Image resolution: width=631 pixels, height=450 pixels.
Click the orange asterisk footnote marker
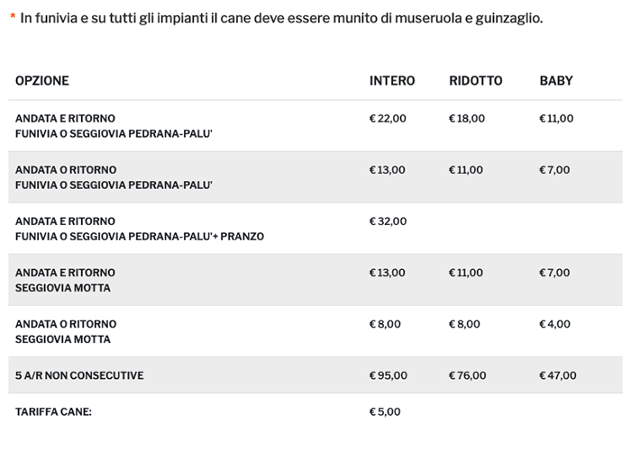pyautogui.click(x=13, y=18)
